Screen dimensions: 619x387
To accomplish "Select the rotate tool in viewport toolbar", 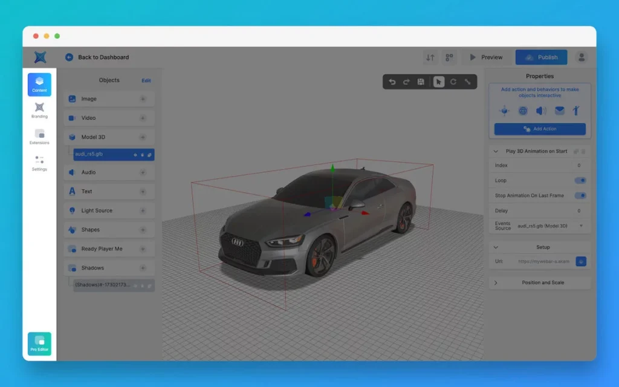I will click(453, 82).
